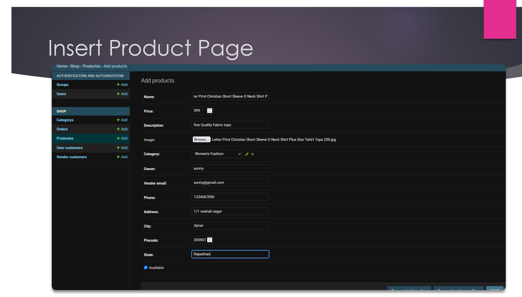The height and width of the screenshot is (297, 522).
Task: Open the Women's Fashion category dropdown
Action: pyautogui.click(x=217, y=154)
